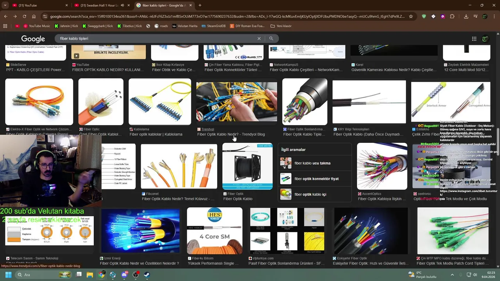Open the AscentOptics colorful fiber bundle image
Screen dimensions: 500x281
click(x=382, y=166)
